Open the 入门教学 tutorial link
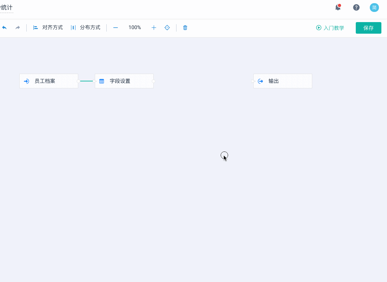 tap(330, 28)
